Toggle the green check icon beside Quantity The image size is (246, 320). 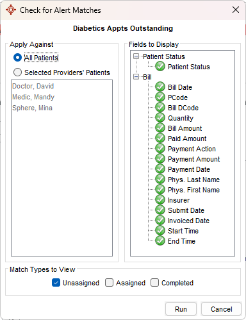pos(160,118)
